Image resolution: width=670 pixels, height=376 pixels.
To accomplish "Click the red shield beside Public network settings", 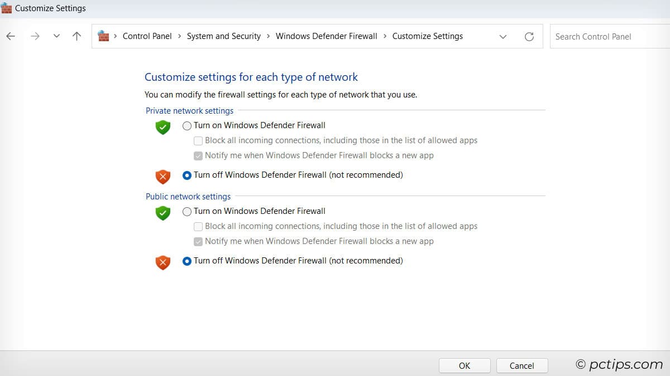I will pos(162,262).
